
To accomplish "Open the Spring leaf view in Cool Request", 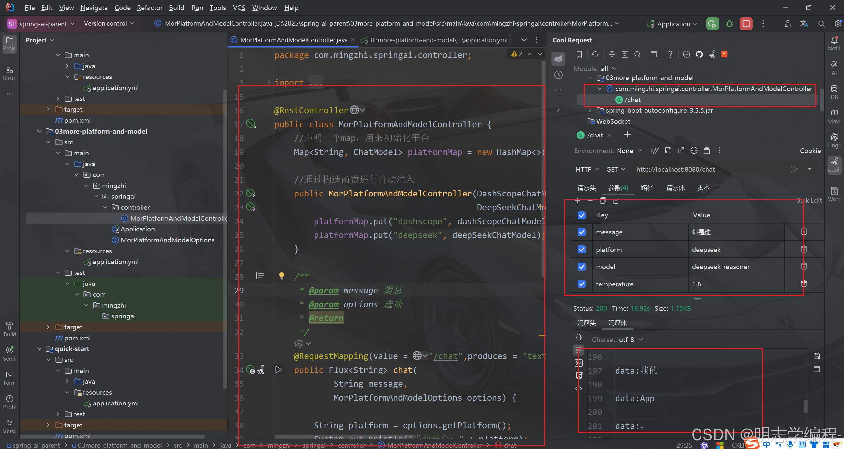I will pyautogui.click(x=558, y=59).
